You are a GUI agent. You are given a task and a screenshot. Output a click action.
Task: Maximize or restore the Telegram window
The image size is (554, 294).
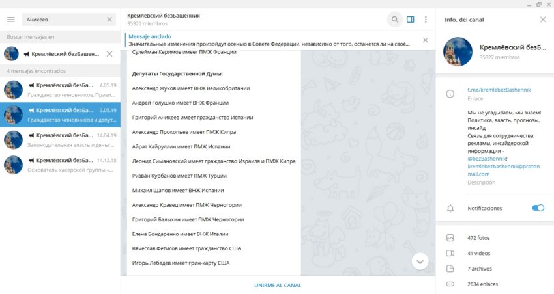tap(539, 5)
